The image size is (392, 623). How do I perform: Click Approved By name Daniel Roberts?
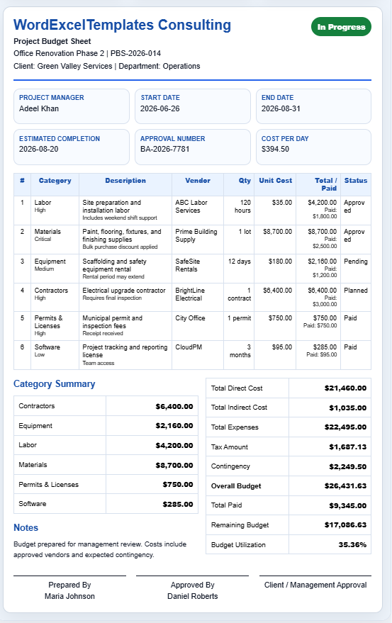coord(192,596)
